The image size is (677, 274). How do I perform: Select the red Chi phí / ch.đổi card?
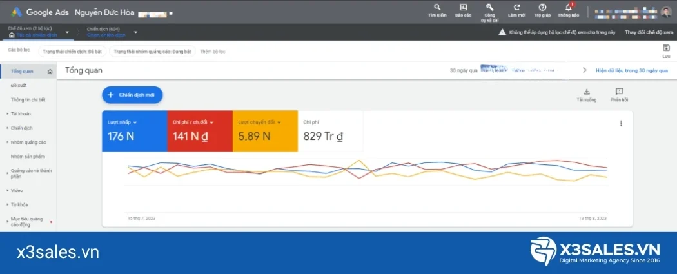[200, 131]
